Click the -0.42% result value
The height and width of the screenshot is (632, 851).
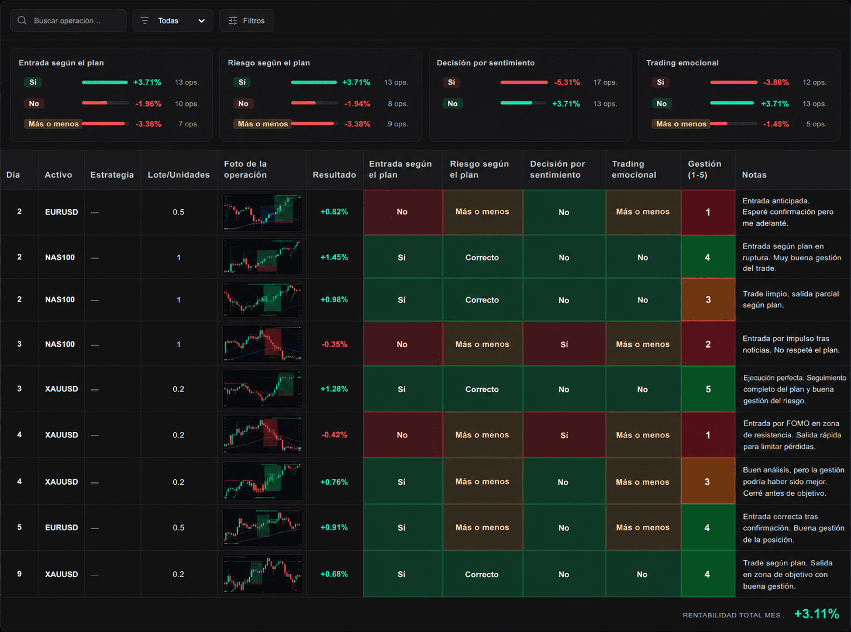point(334,435)
